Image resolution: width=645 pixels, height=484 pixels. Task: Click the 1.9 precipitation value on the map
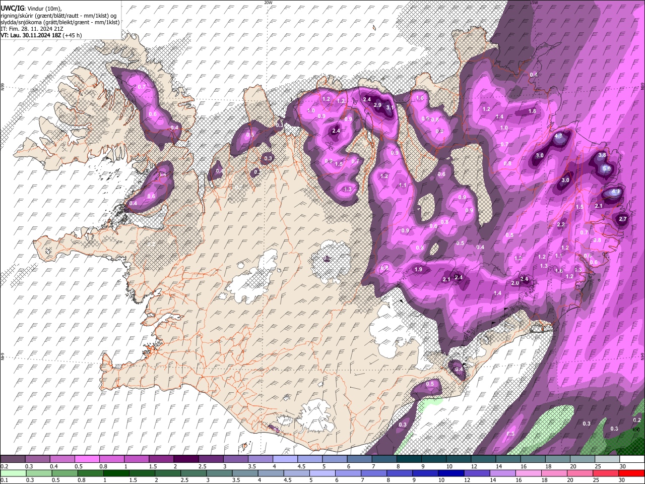pos(418,269)
